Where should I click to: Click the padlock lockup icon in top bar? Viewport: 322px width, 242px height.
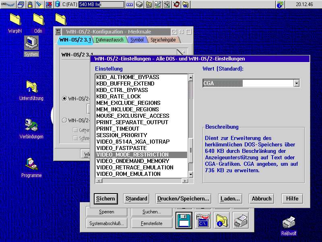(30, 4)
